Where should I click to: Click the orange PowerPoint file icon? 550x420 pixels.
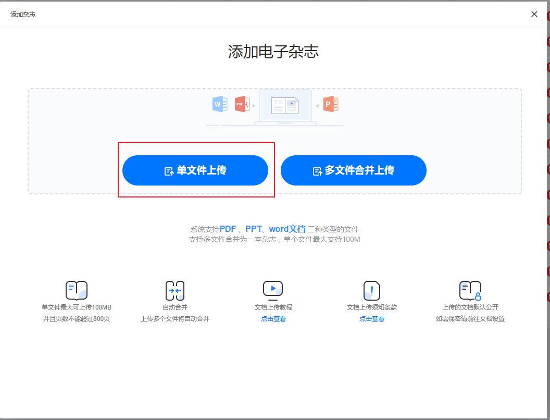331,104
